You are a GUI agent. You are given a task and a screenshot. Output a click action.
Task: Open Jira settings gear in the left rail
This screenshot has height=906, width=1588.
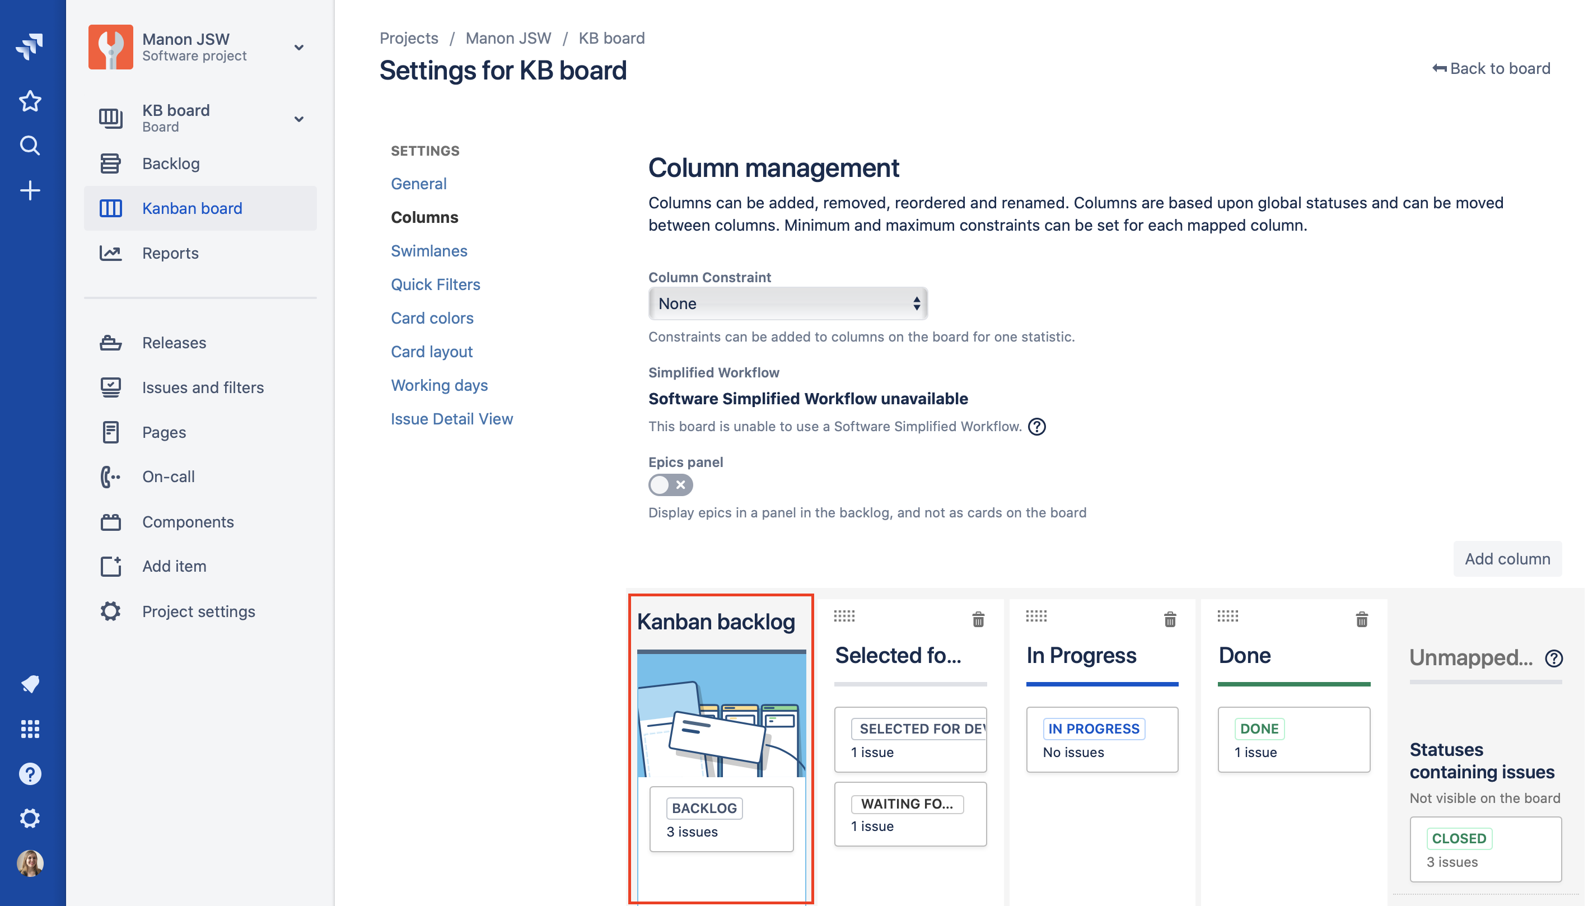point(30,818)
